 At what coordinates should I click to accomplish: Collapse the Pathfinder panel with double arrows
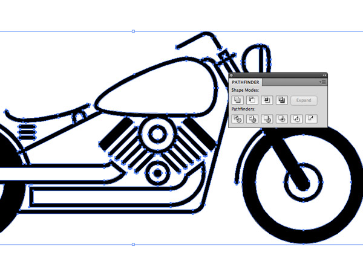click(x=324, y=76)
